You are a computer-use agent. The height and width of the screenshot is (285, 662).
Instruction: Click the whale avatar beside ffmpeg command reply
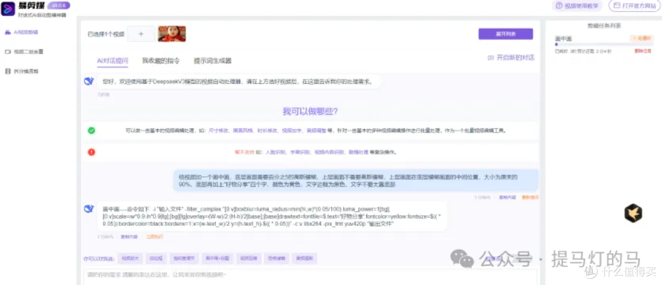[x=89, y=209]
